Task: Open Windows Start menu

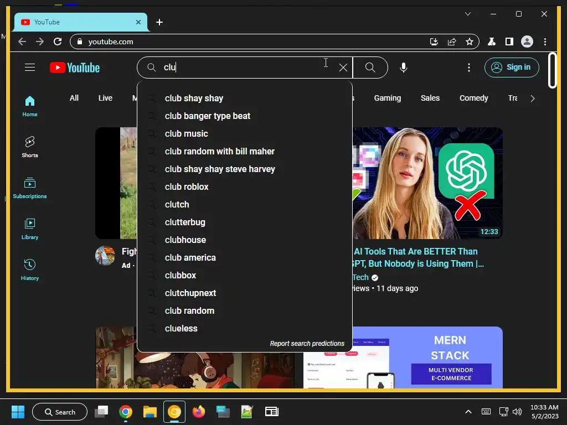Action: pyautogui.click(x=18, y=412)
